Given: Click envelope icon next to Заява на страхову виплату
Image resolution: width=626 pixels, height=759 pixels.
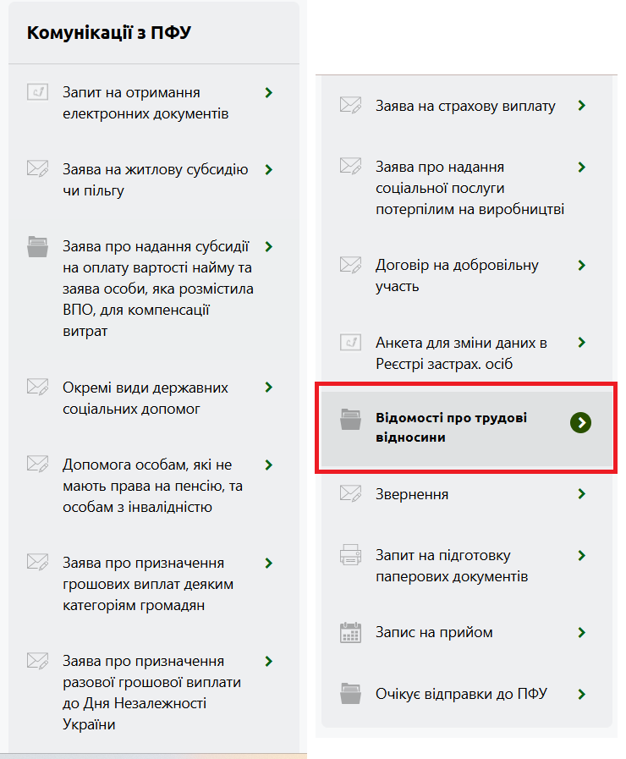Looking at the screenshot, I should (350, 106).
